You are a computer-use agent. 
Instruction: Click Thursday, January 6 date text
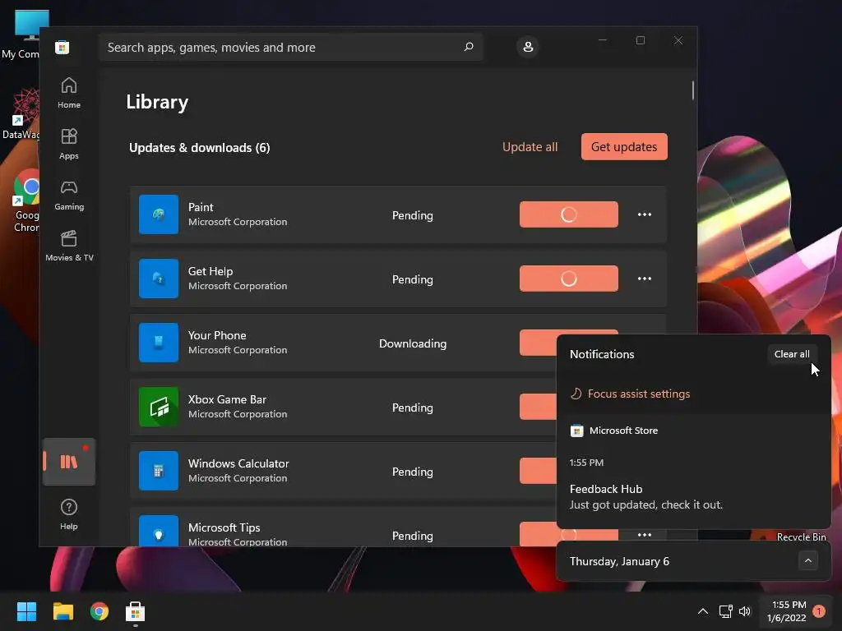[619, 561]
